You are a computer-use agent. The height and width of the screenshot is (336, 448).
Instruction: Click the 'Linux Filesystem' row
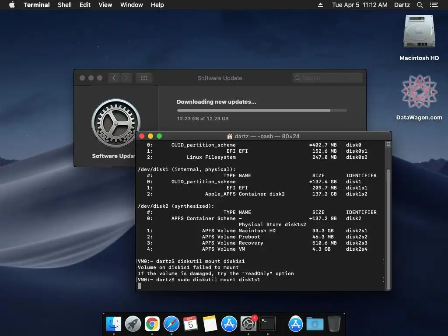[x=257, y=157]
